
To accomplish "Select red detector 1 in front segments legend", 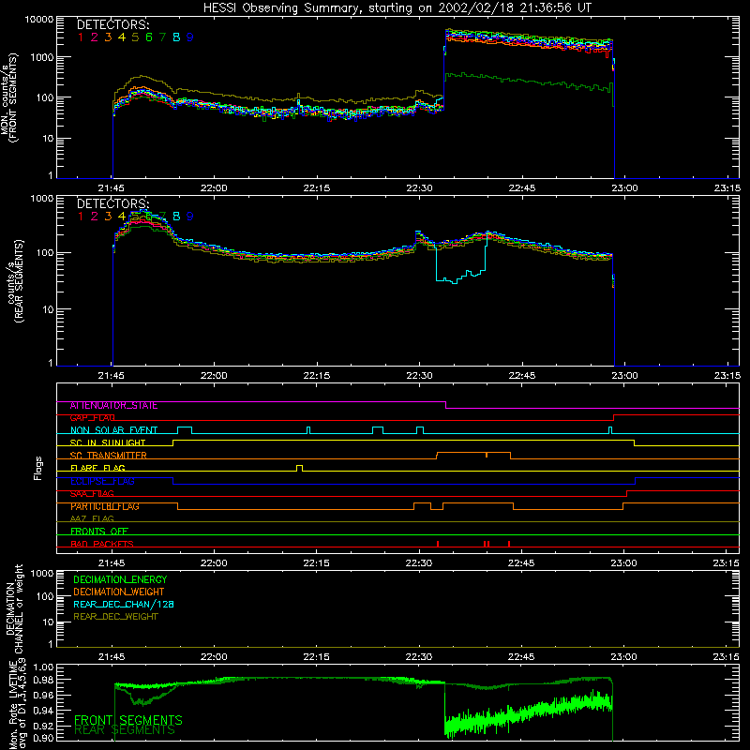I will coord(81,37).
